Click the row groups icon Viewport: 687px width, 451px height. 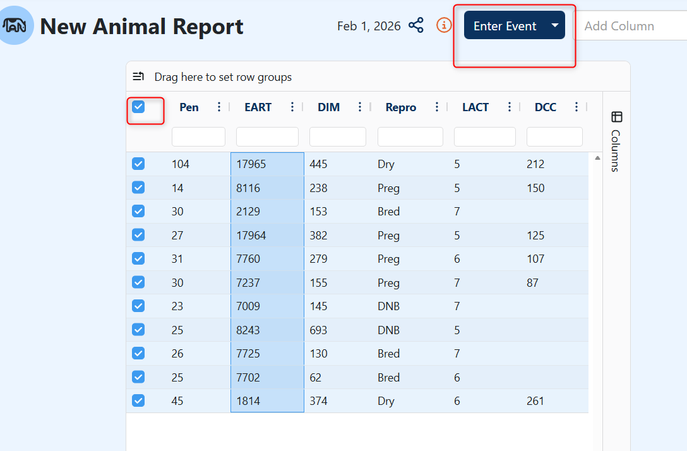[x=138, y=77]
